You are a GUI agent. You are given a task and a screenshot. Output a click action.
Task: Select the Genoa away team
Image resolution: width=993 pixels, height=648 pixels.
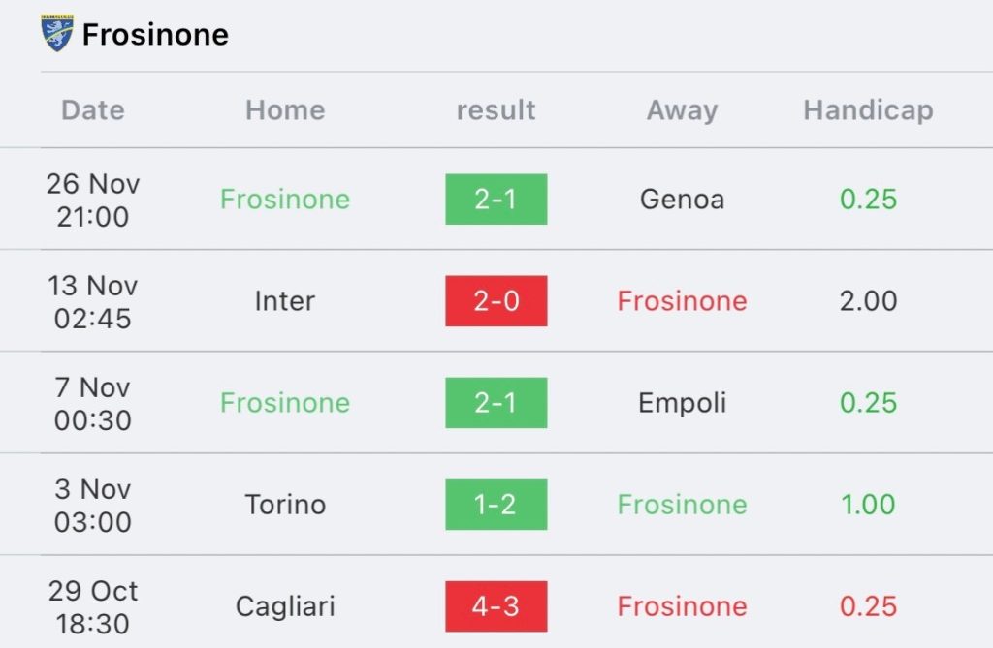point(682,200)
